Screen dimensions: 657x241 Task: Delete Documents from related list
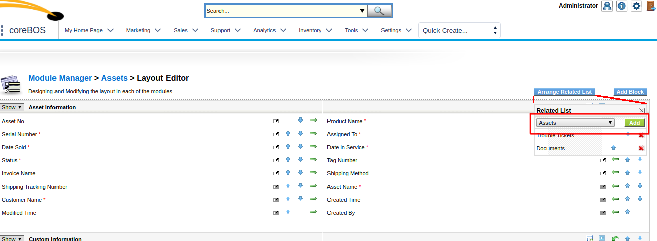[x=641, y=148]
